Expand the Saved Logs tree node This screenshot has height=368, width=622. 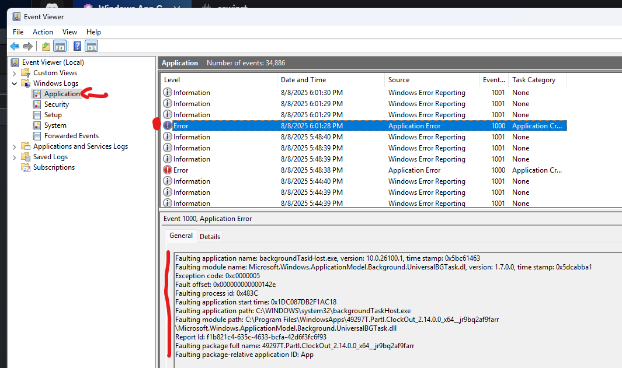tap(15, 157)
